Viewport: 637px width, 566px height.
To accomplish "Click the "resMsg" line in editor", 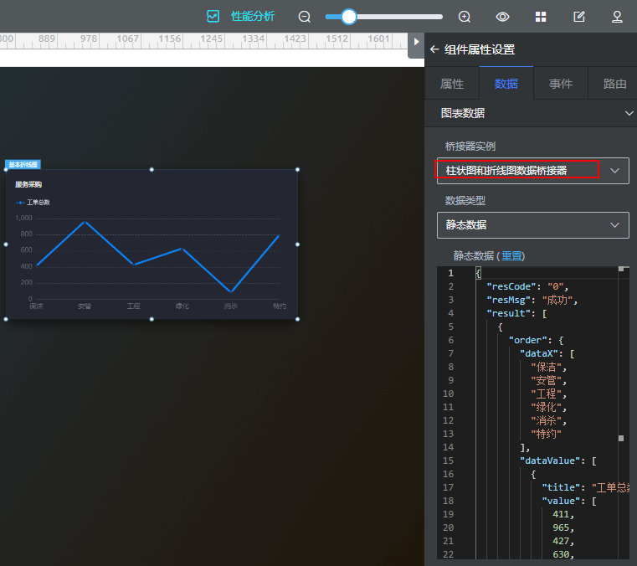I will click(532, 300).
